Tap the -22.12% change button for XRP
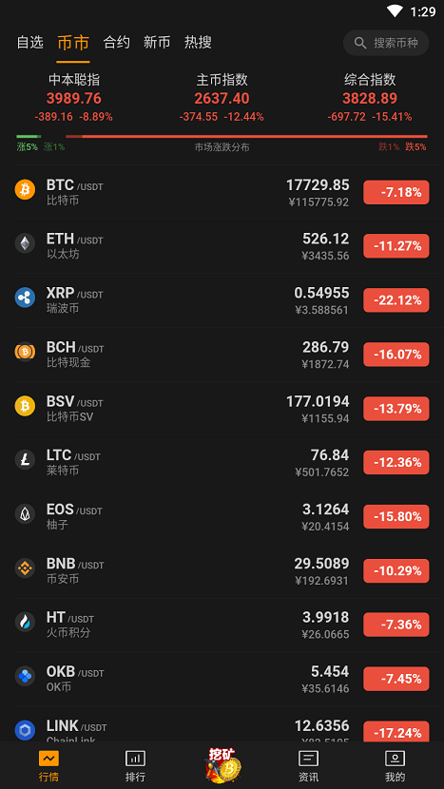Image resolution: width=444 pixels, height=789 pixels. (396, 300)
